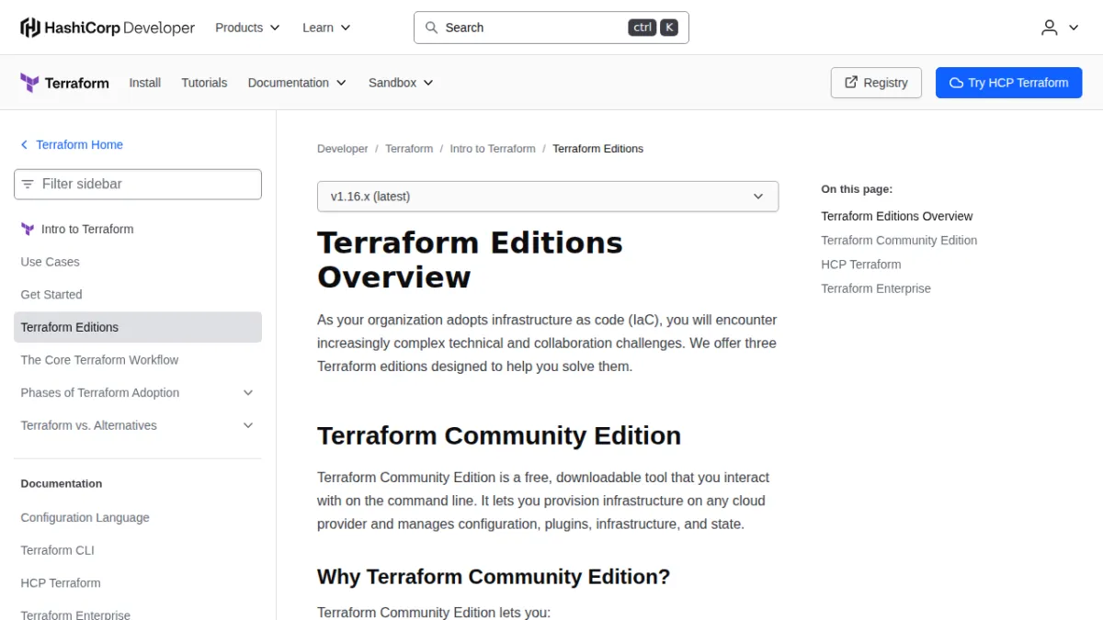Jump to Terraform Enterprise in page outline
This screenshot has width=1103, height=620.
(x=876, y=288)
